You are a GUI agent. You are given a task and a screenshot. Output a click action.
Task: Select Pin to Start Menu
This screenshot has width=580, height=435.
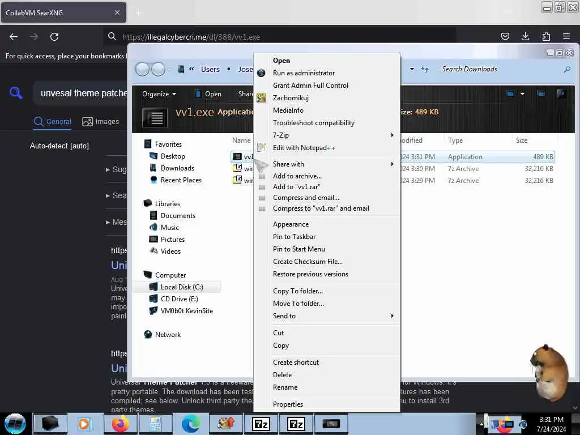(x=299, y=249)
